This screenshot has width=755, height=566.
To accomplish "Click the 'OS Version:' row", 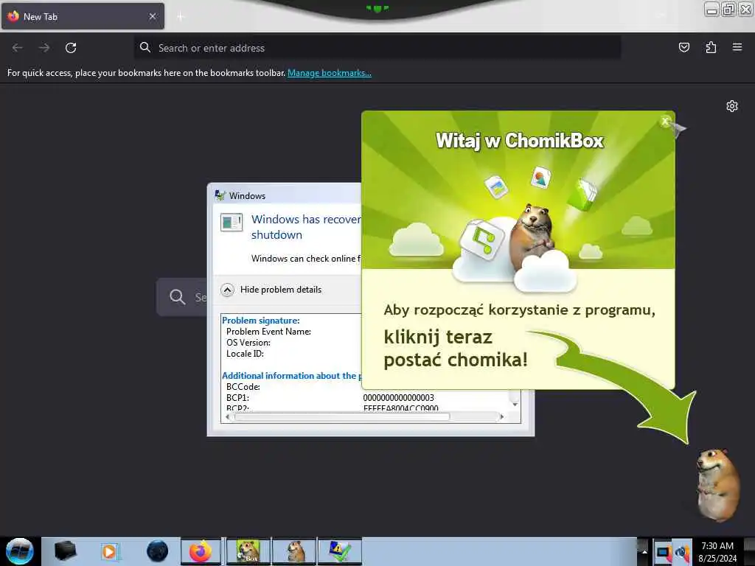I will point(248,343).
